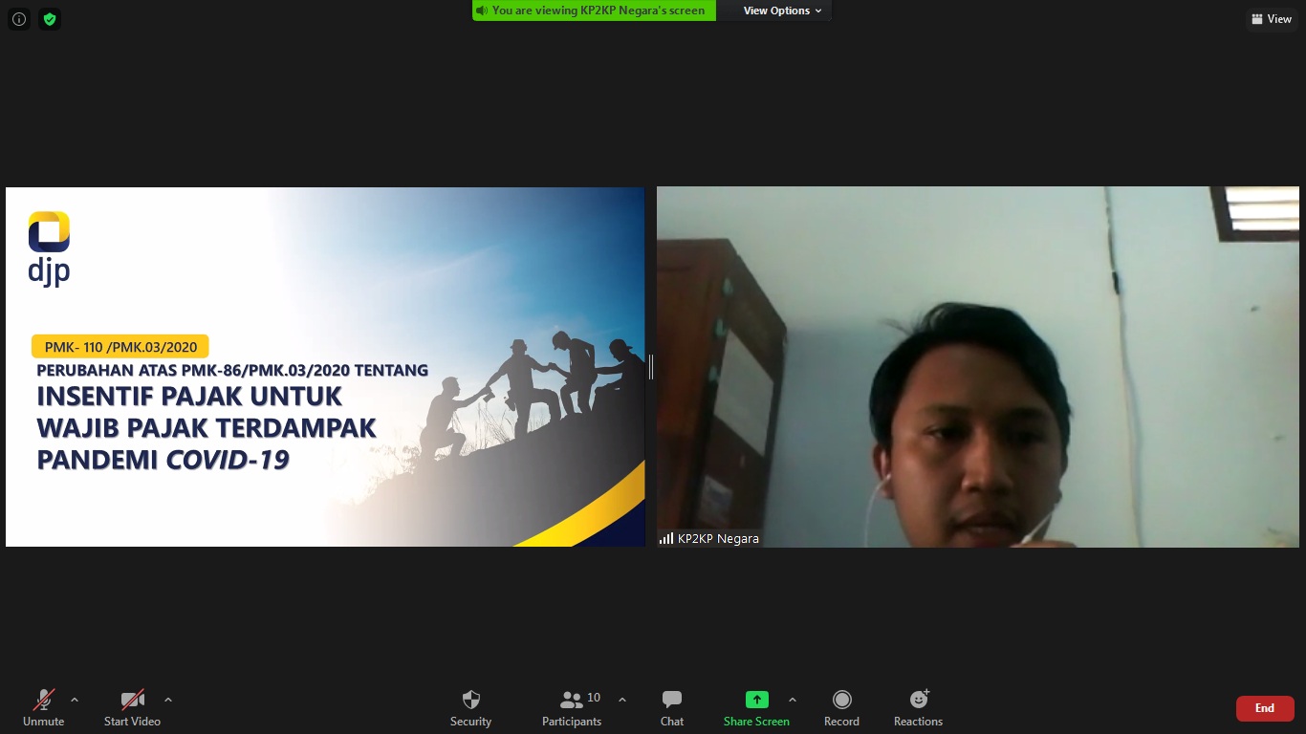Start recording with the Record button
Image resolution: width=1306 pixels, height=734 pixels.
[841, 707]
